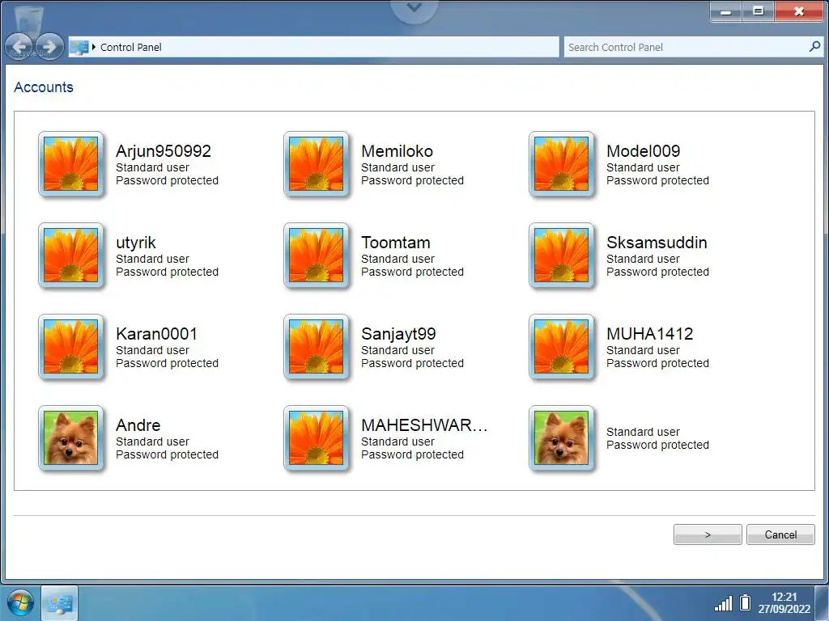Viewport: 829px width, 621px height.
Task: Open the Arjun950992 account name
Action: [x=164, y=151]
